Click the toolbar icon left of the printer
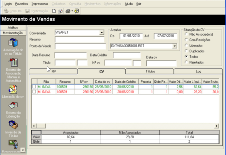The width and height of the screenshot is (226, 155). tap(60, 11)
